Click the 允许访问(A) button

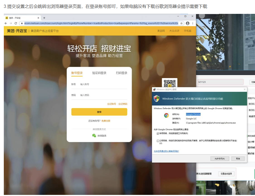[x=219, y=159]
